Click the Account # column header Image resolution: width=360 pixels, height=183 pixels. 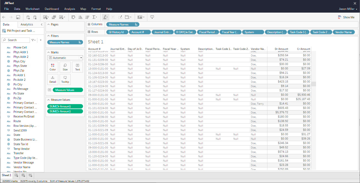coord(94,49)
